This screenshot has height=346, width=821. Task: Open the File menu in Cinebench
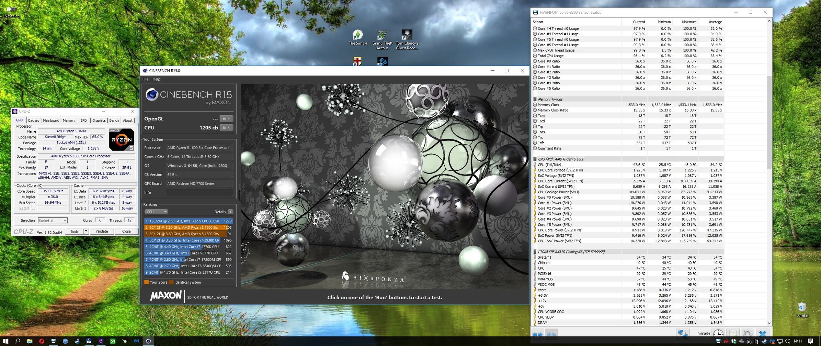145,79
